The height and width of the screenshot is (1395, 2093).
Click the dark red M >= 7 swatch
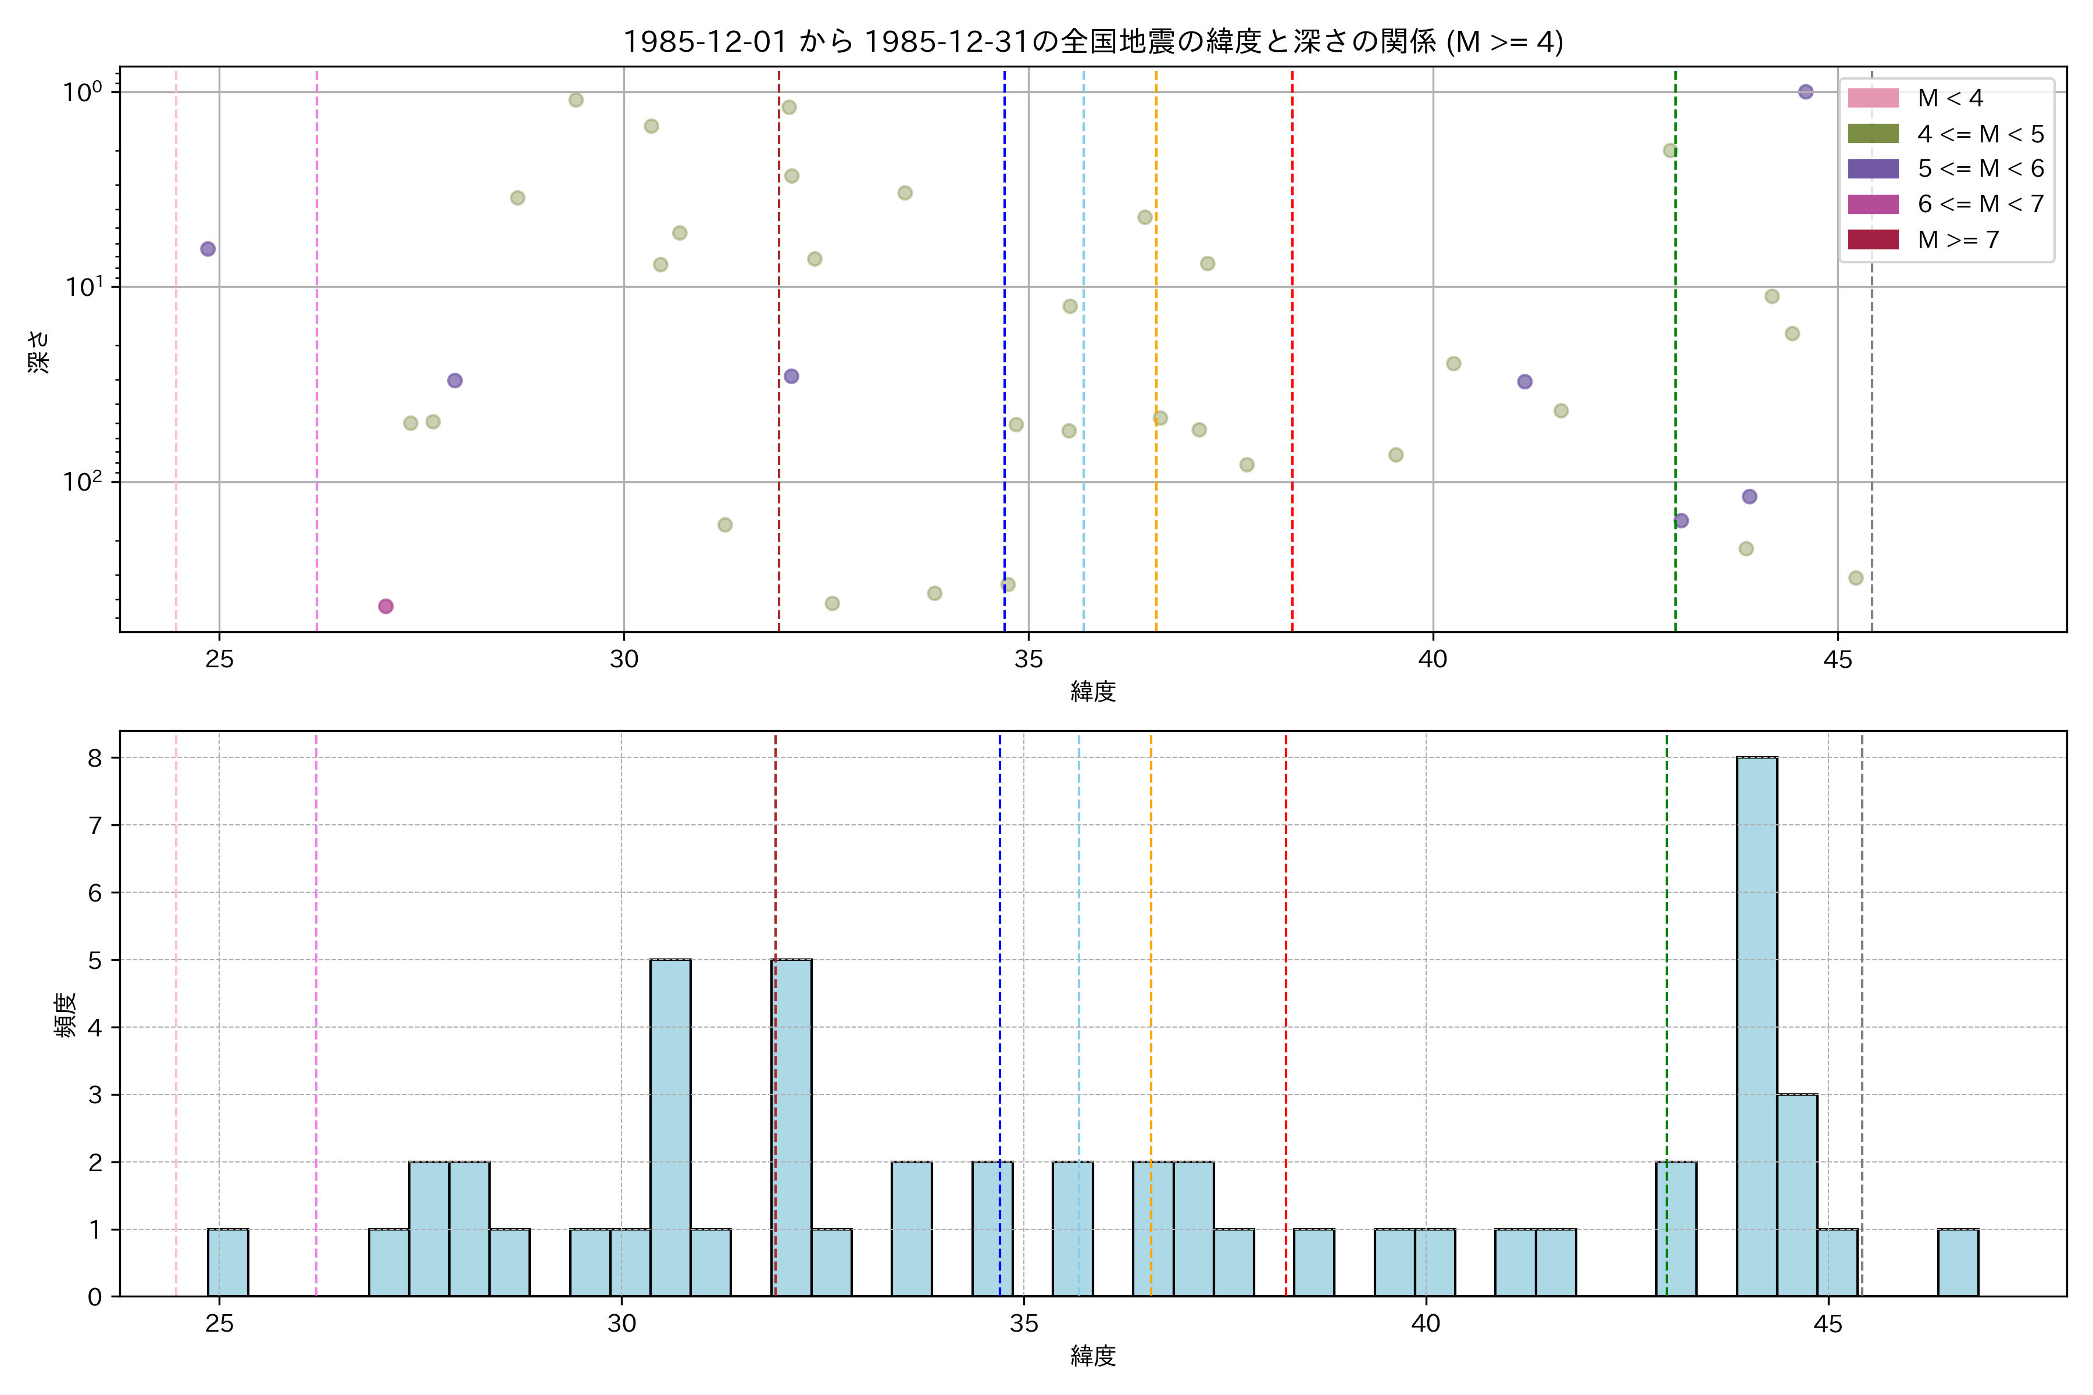tap(1872, 239)
